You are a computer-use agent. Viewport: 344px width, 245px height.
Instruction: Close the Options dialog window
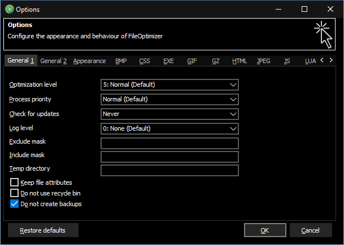(330, 9)
